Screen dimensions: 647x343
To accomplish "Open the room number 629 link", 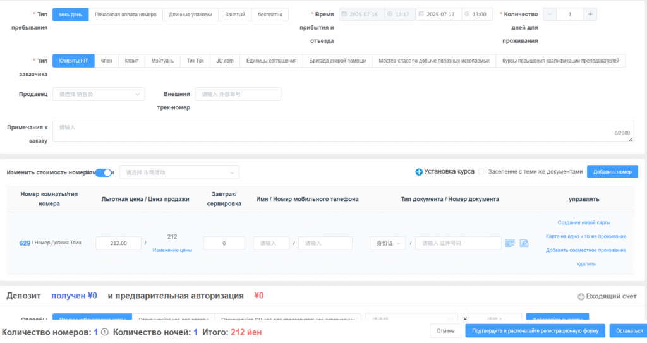I will coord(25,243).
